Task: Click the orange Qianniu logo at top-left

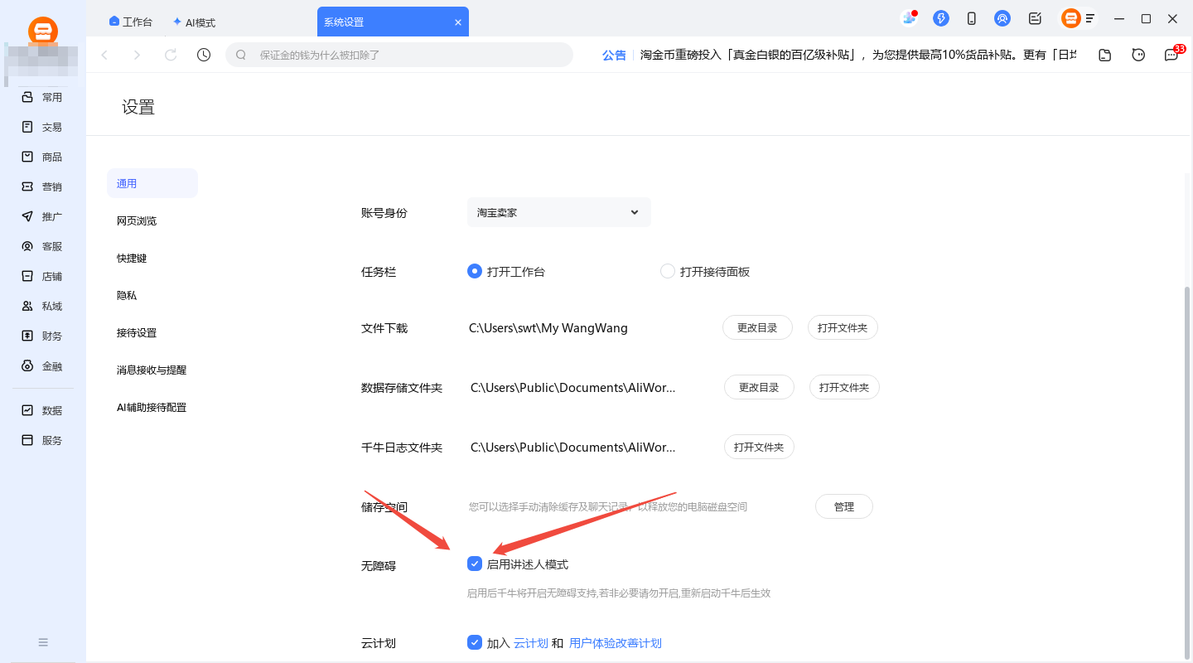Action: click(x=43, y=30)
